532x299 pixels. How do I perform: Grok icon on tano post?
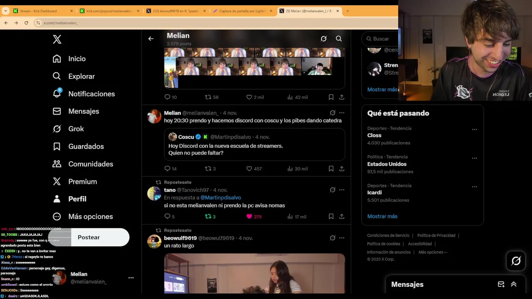[x=332, y=190]
